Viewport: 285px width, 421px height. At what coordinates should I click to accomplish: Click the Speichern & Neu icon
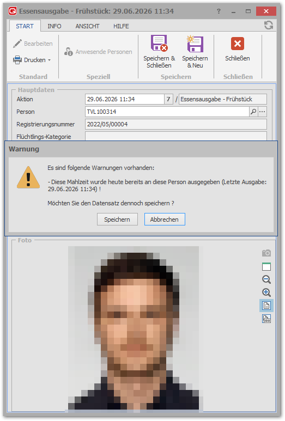point(195,44)
